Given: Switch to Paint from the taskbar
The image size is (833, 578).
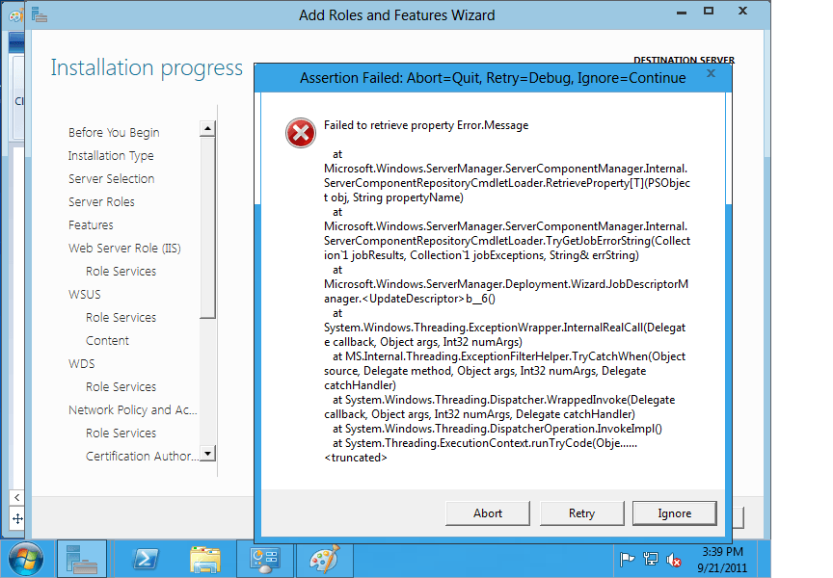Looking at the screenshot, I should [324, 559].
